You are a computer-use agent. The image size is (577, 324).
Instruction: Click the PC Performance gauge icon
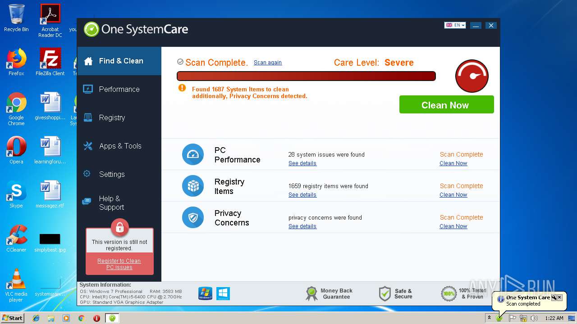pos(193,154)
